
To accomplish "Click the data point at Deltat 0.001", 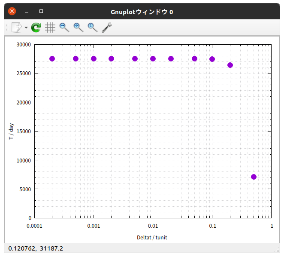I will click(x=94, y=58).
